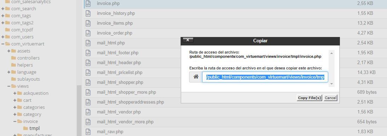Click the Copy File(s) button

coord(309,98)
